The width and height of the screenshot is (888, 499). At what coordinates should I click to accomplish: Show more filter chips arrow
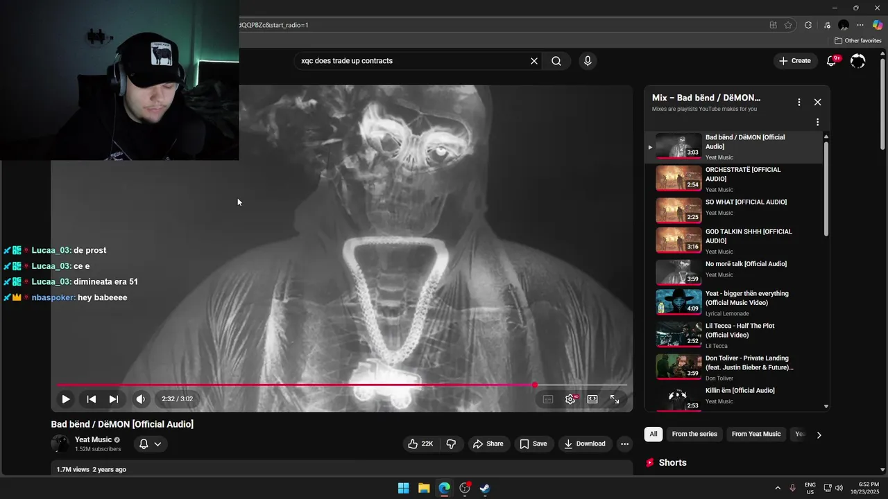click(x=819, y=435)
